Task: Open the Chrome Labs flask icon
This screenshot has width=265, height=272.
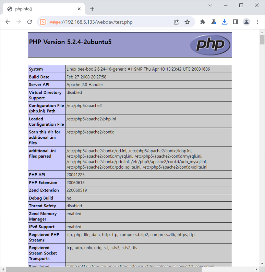Action: 214,22
